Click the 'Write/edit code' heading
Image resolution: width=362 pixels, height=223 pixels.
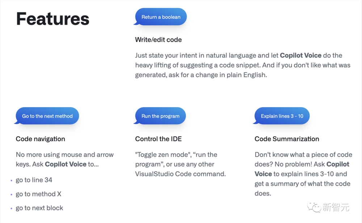pyautogui.click(x=159, y=40)
